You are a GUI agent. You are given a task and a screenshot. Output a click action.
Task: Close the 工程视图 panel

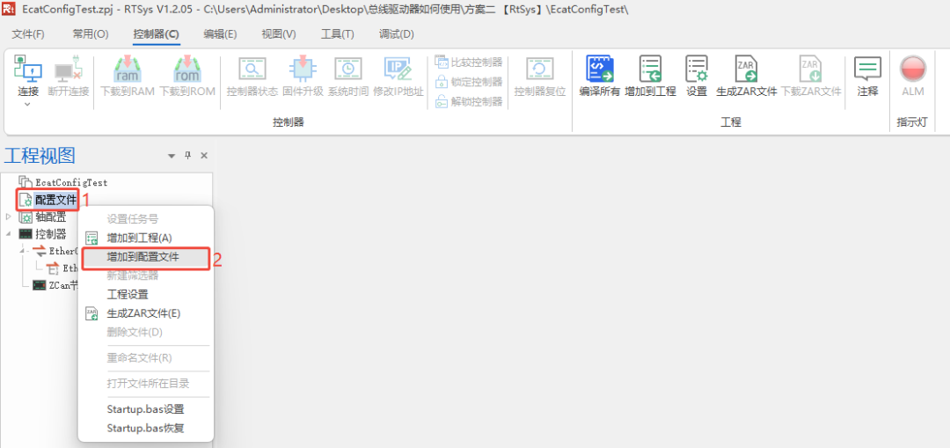tap(204, 156)
